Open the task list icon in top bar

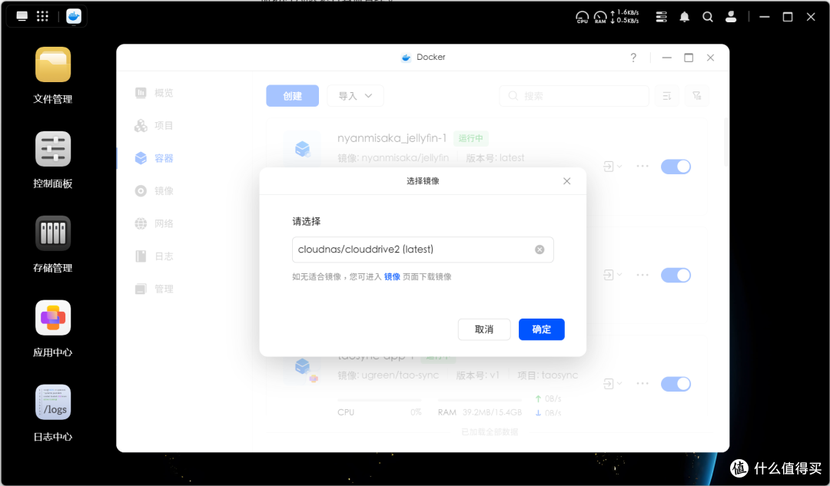661,17
